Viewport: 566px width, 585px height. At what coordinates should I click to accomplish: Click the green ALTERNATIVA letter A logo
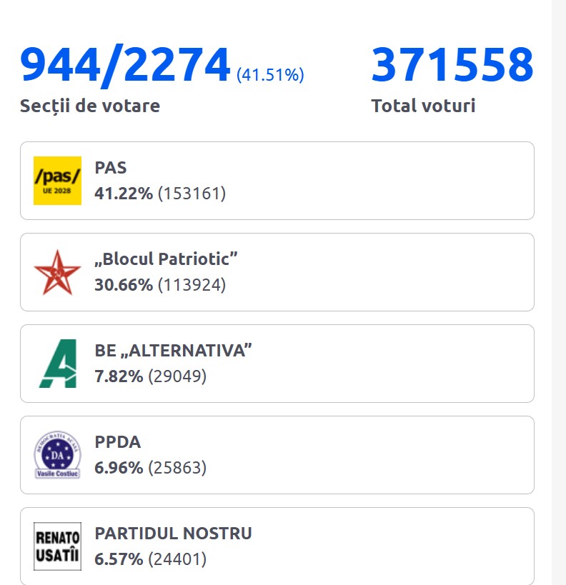tap(57, 364)
